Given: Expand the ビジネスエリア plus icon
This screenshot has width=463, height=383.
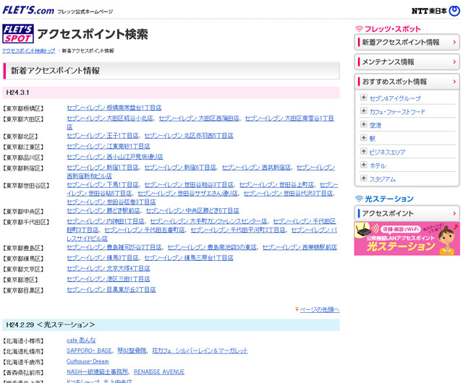Looking at the screenshot, I should [x=363, y=151].
